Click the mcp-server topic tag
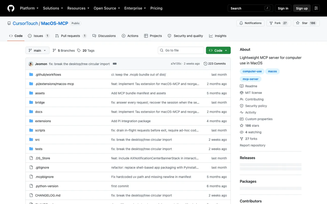327x204 pixels. tap(250, 79)
